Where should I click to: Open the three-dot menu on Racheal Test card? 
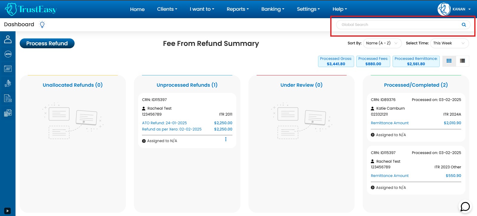[x=226, y=139]
